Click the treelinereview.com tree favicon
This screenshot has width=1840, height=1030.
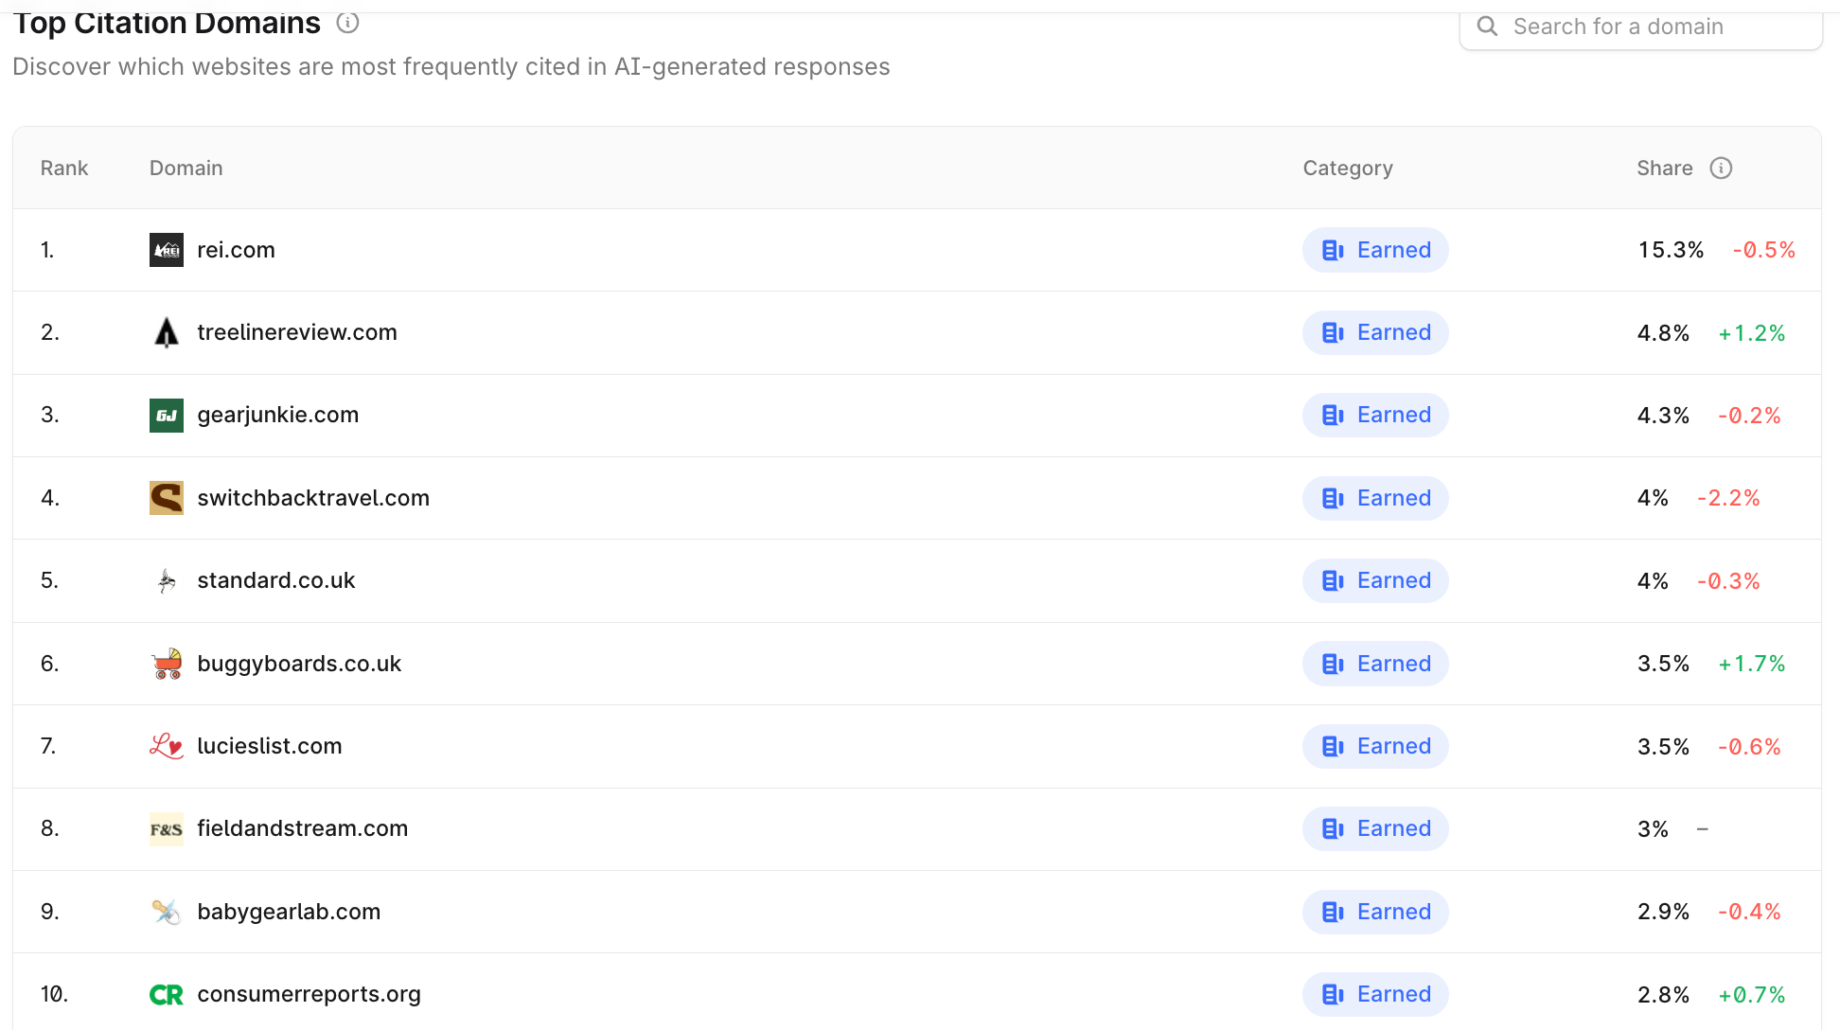click(167, 332)
